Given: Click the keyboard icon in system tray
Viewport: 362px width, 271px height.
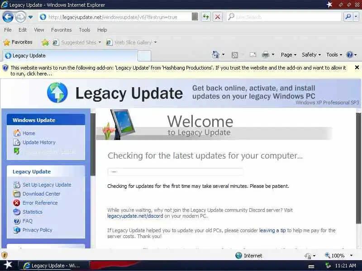Looking at the screenshot, I should [x=311, y=266].
